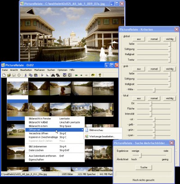Click the Ergebnisse wenige-viele slider handle

140,155
